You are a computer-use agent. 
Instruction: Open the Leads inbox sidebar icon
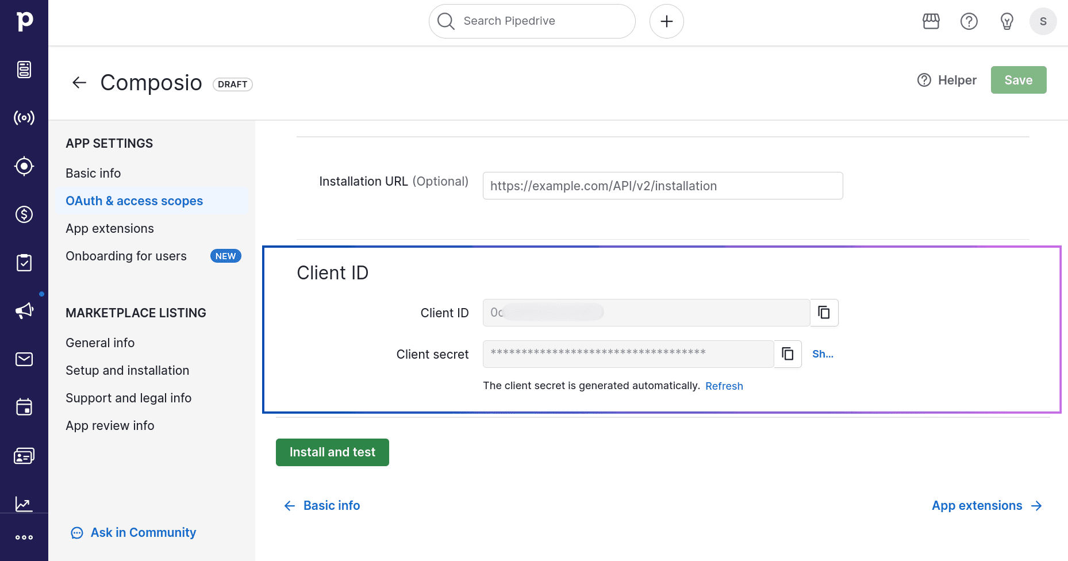coord(24,70)
